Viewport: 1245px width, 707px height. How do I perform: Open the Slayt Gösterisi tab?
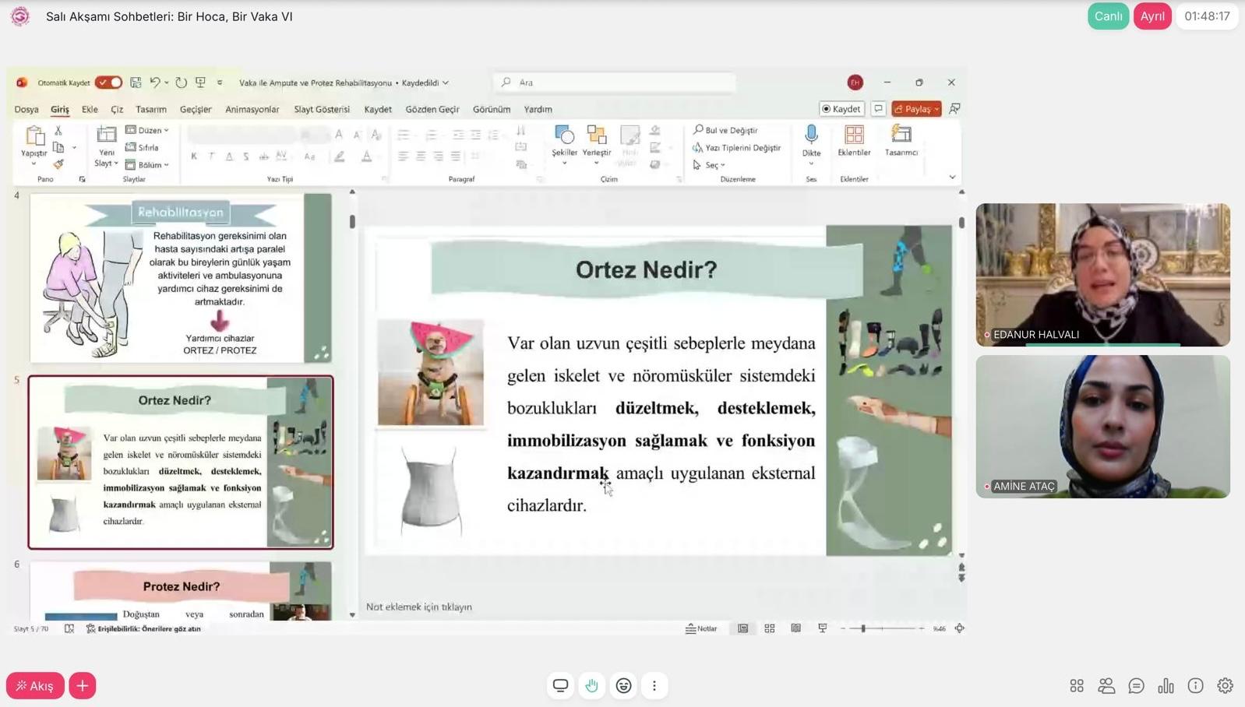(321, 109)
